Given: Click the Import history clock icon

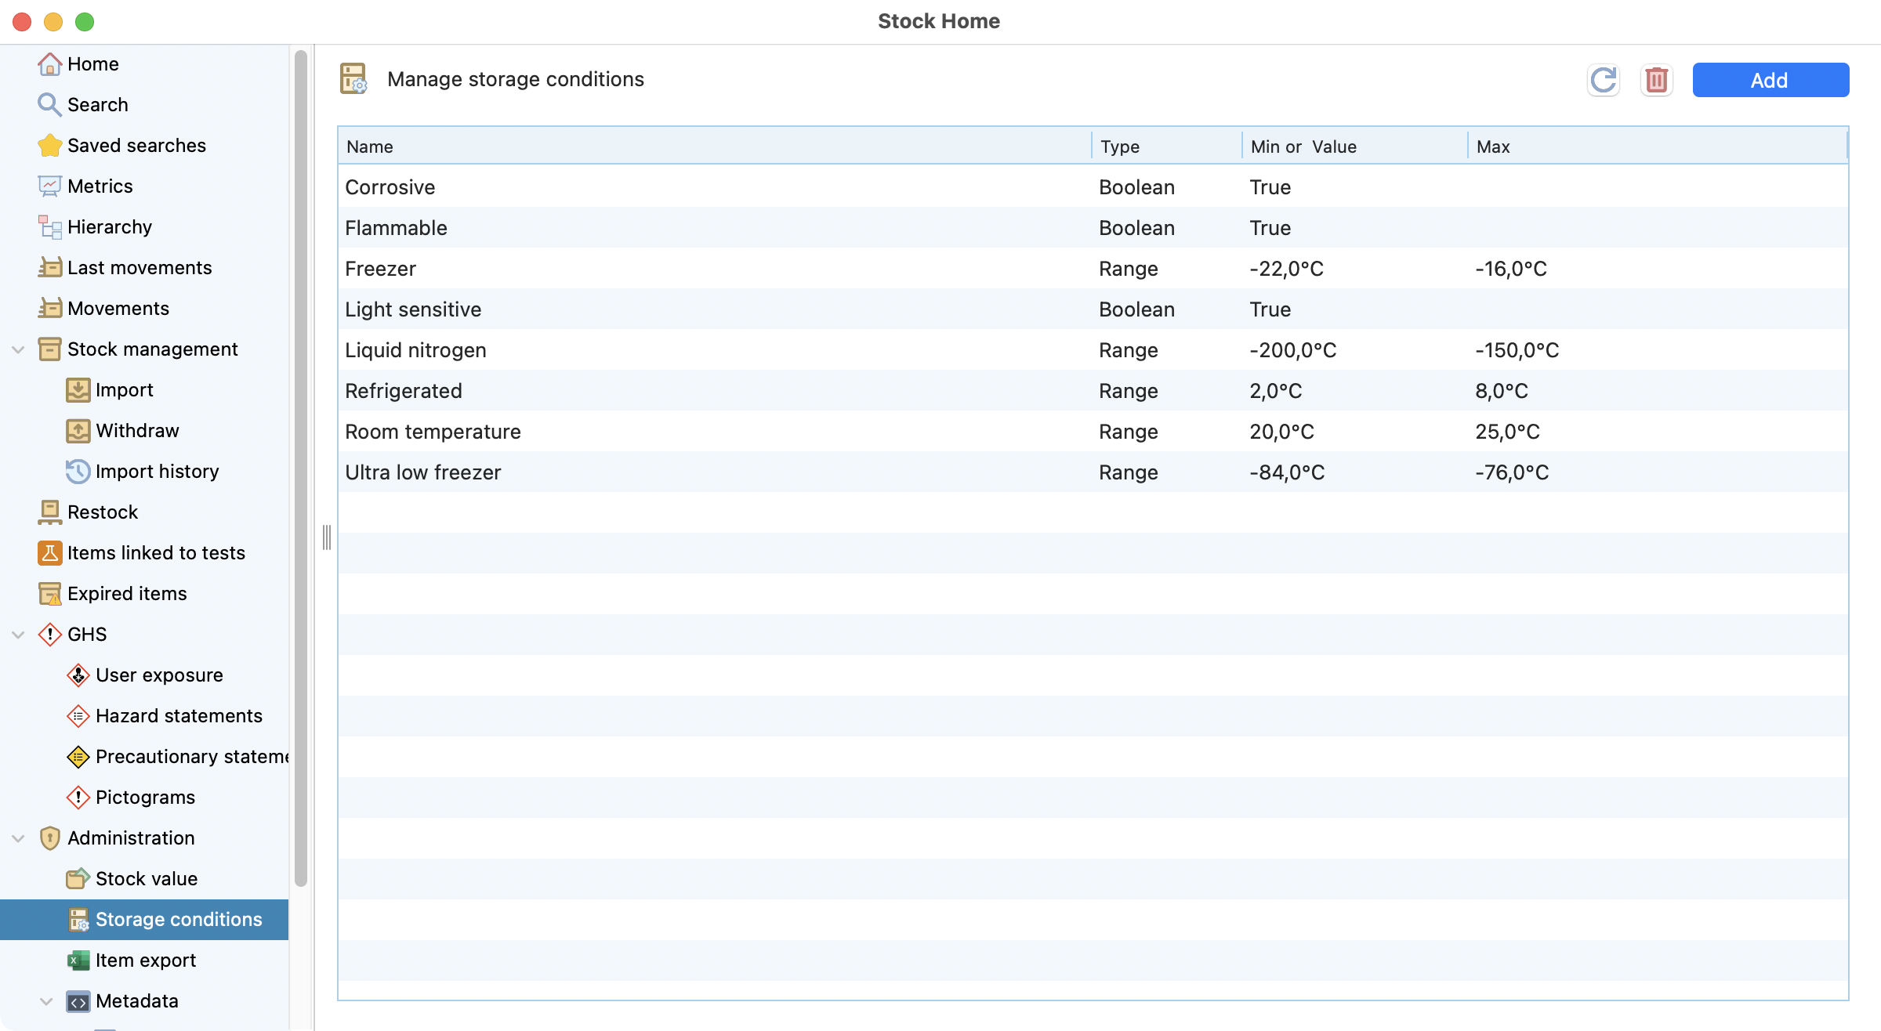Looking at the screenshot, I should (x=78, y=472).
